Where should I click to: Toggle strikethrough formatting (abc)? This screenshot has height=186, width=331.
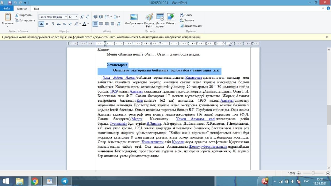pyautogui.click(x=59, y=24)
